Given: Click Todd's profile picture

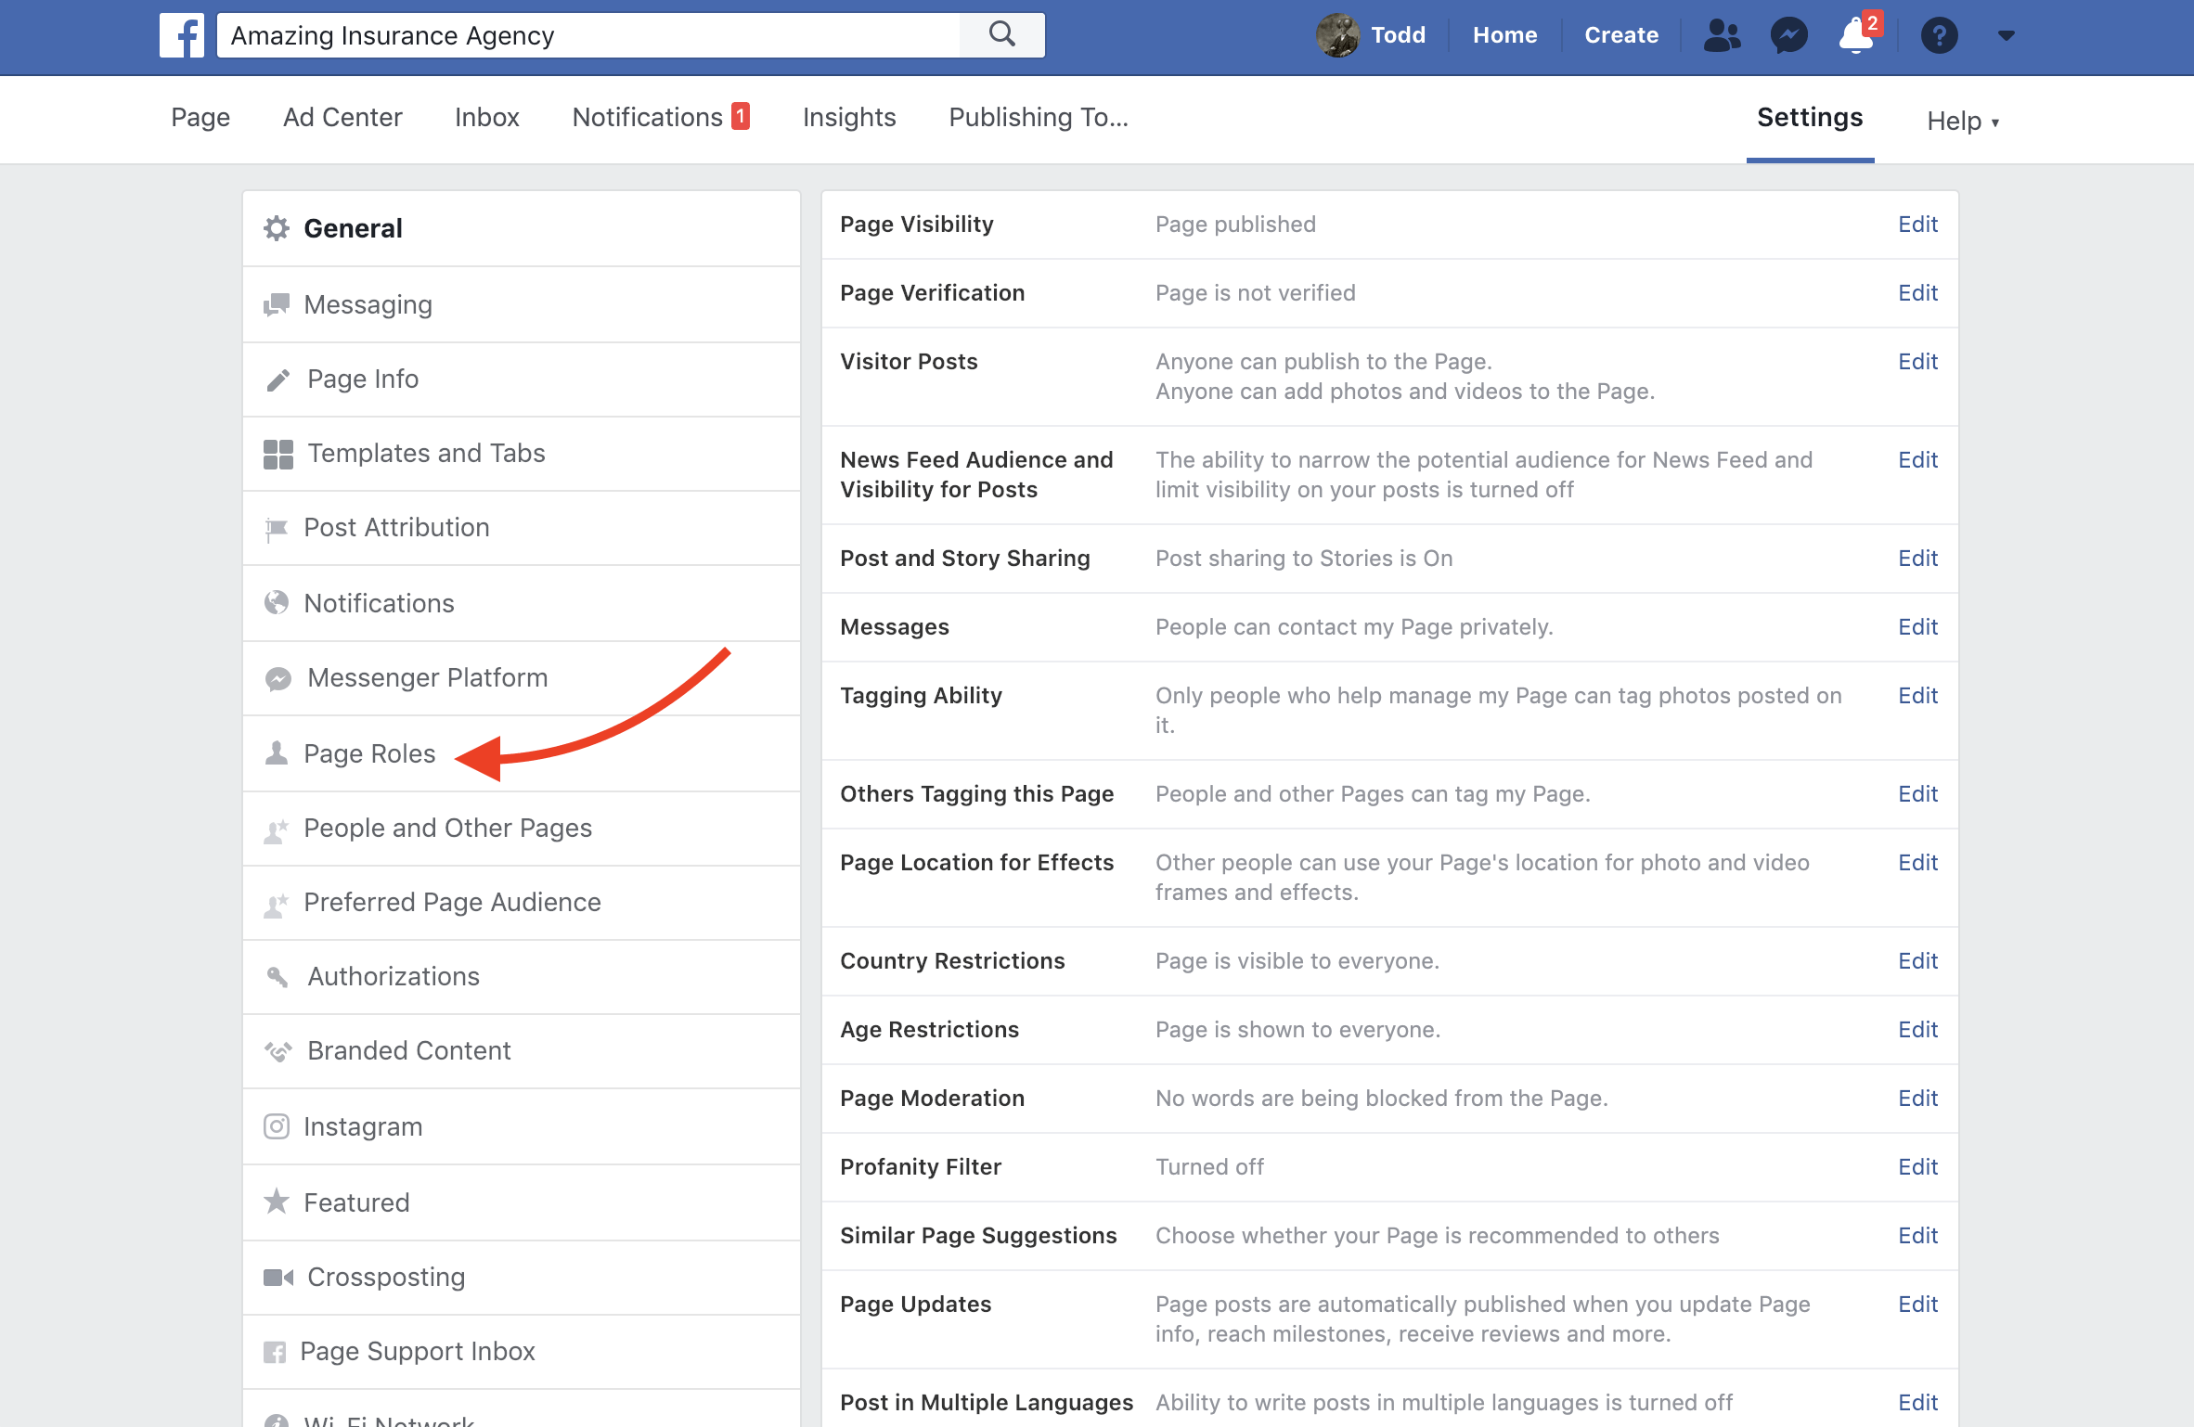Looking at the screenshot, I should 1337,35.
